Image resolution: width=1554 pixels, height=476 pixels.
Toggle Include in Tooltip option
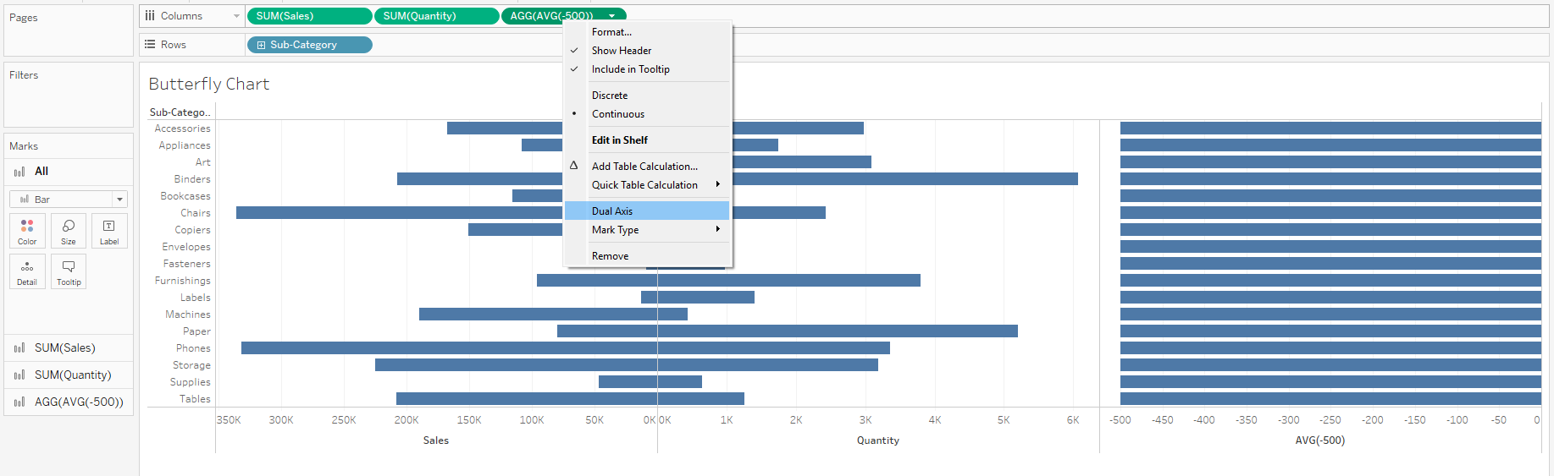(630, 69)
